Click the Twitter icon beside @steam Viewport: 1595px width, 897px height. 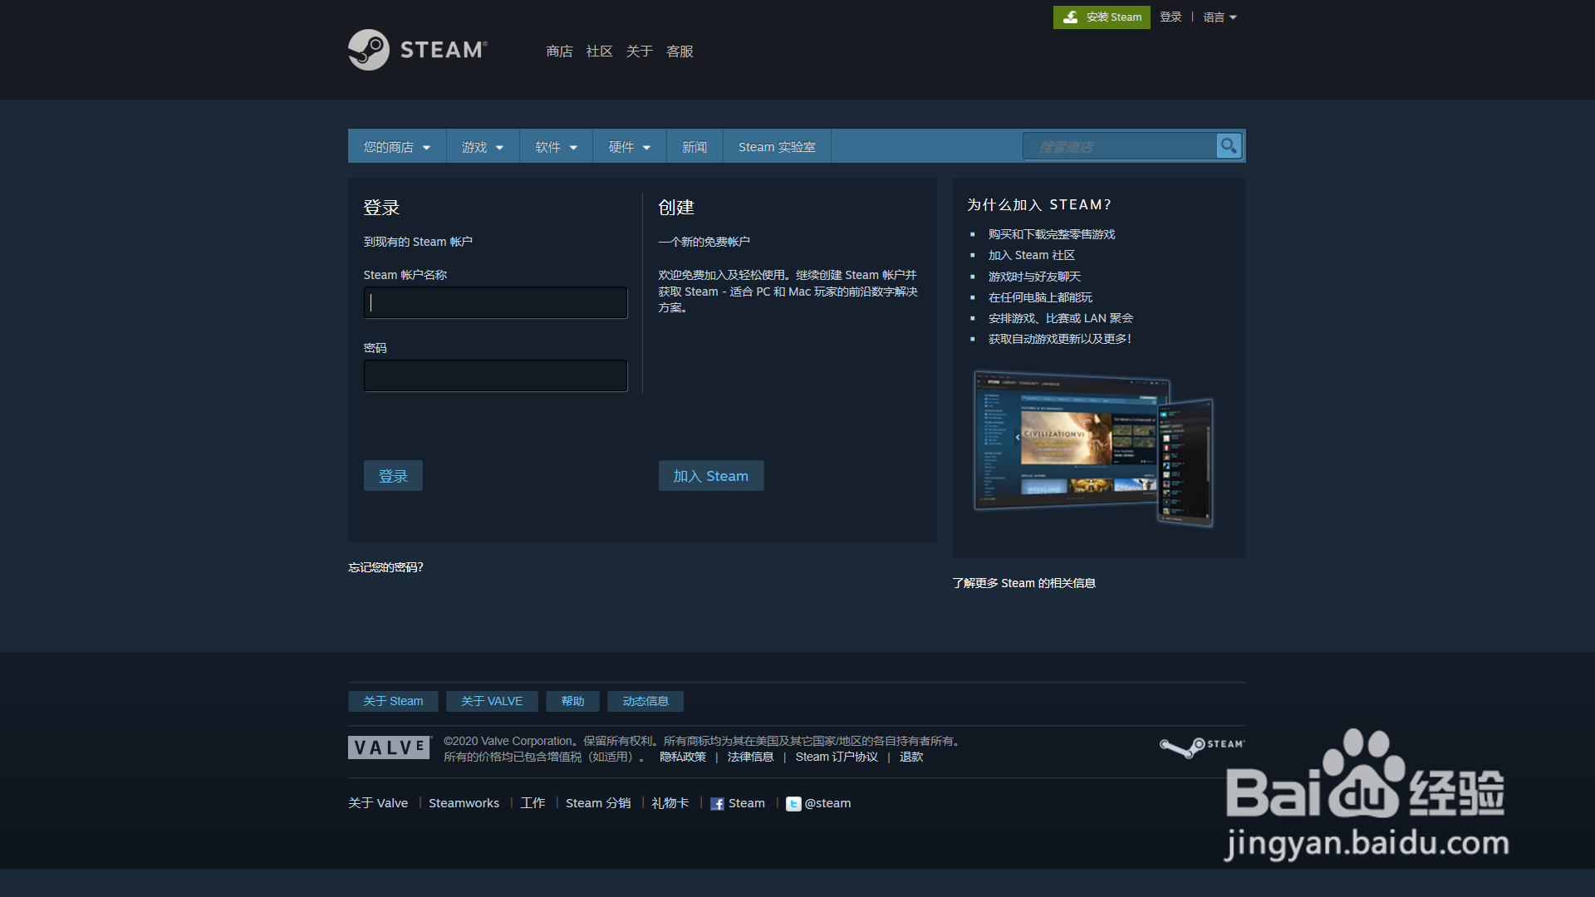(793, 804)
